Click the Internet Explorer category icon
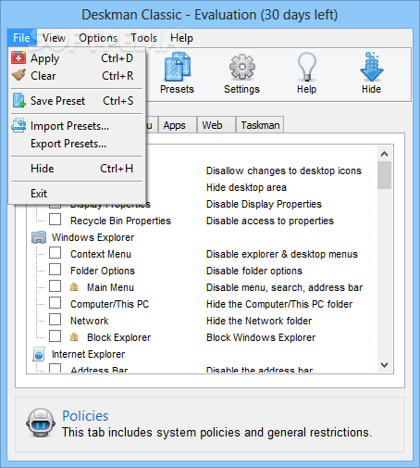The width and height of the screenshot is (420, 468). [x=39, y=354]
